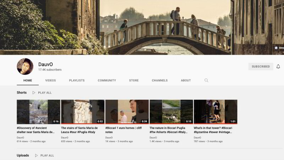Open the What's in that tower thumbnail
Image resolution: width=284 pixels, height=160 pixels.
click(215, 112)
